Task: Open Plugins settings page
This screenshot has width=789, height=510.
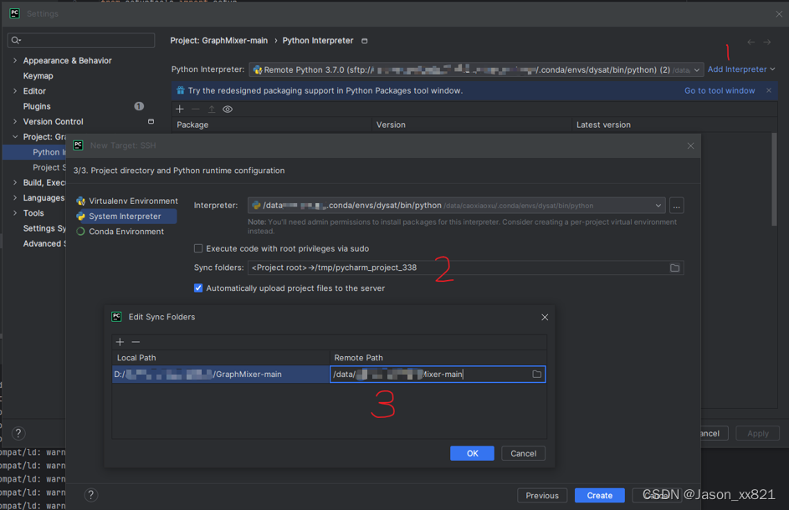Action: (x=37, y=107)
